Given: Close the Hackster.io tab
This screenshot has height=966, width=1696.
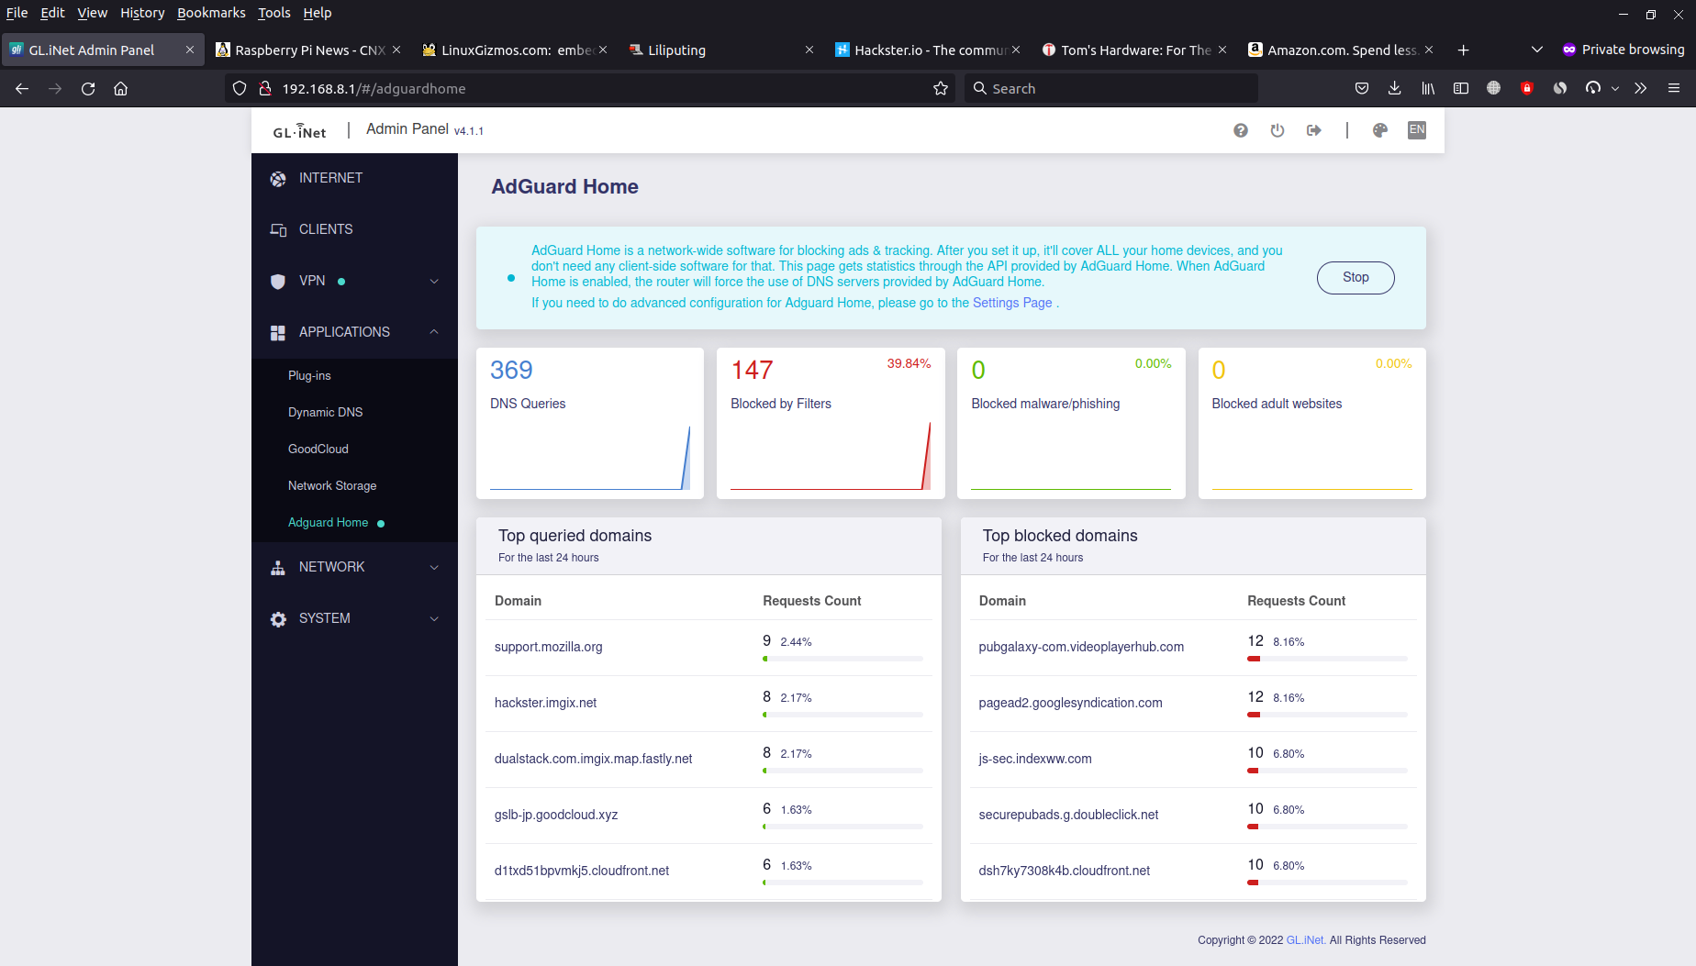Looking at the screenshot, I should (1016, 50).
